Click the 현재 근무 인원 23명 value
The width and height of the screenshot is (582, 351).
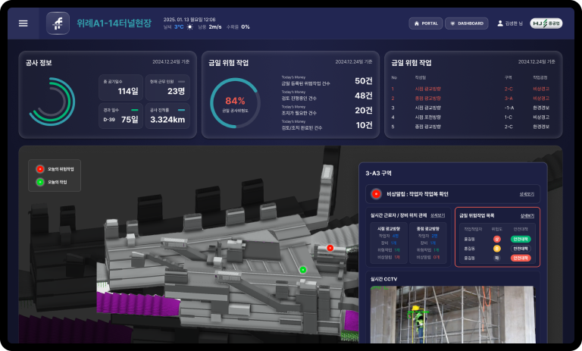(x=176, y=92)
